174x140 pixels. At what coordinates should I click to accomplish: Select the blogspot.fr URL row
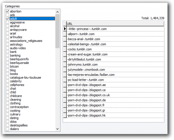[115, 105]
